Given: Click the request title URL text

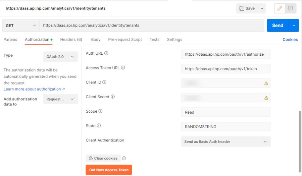Looking at the screenshot, I should [x=56, y=8].
